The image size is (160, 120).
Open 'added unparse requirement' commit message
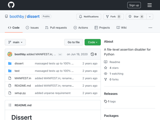[53, 93]
